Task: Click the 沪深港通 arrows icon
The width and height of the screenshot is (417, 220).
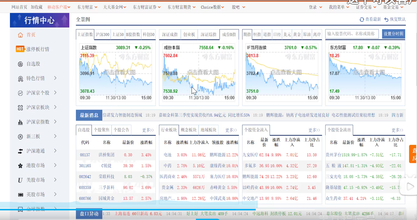Action: (21, 151)
